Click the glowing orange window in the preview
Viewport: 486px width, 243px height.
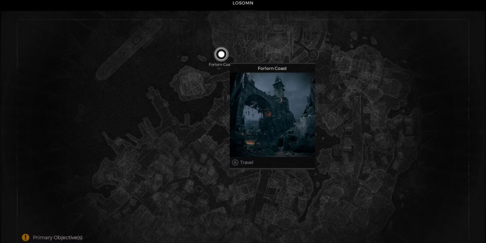(268, 114)
